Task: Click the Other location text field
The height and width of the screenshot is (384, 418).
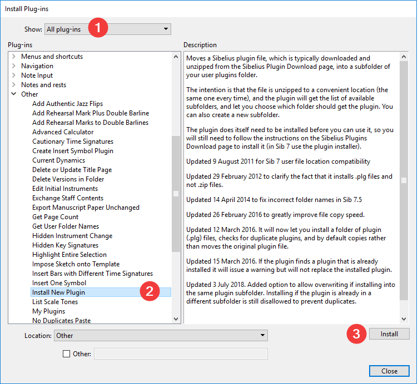Action: [181, 353]
